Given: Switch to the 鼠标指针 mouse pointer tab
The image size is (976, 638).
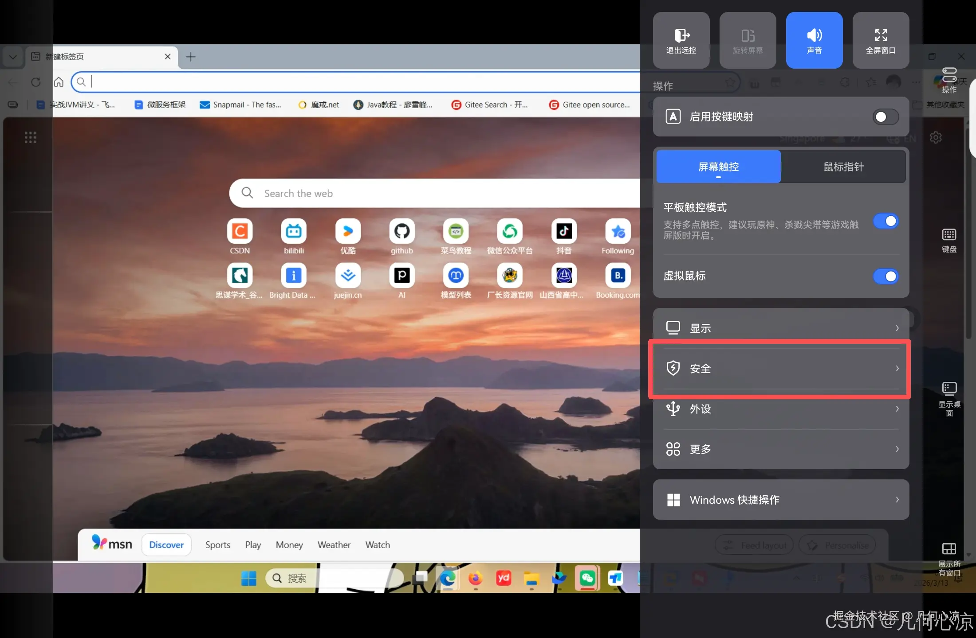Looking at the screenshot, I should pos(843,167).
